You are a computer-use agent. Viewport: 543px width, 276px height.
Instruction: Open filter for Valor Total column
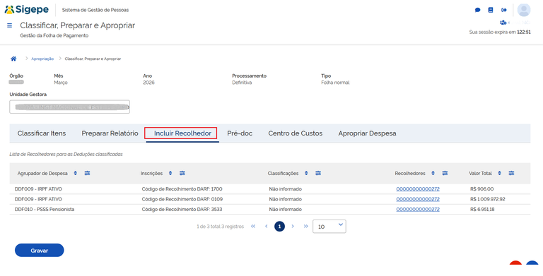point(511,173)
